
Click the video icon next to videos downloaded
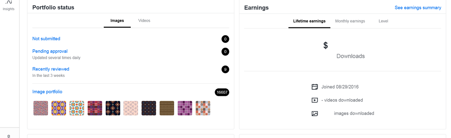[315, 100]
